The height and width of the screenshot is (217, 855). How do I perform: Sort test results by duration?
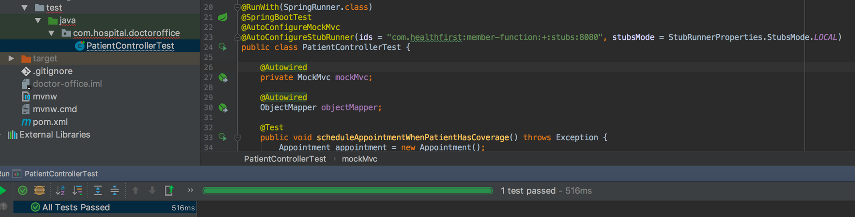(x=77, y=190)
